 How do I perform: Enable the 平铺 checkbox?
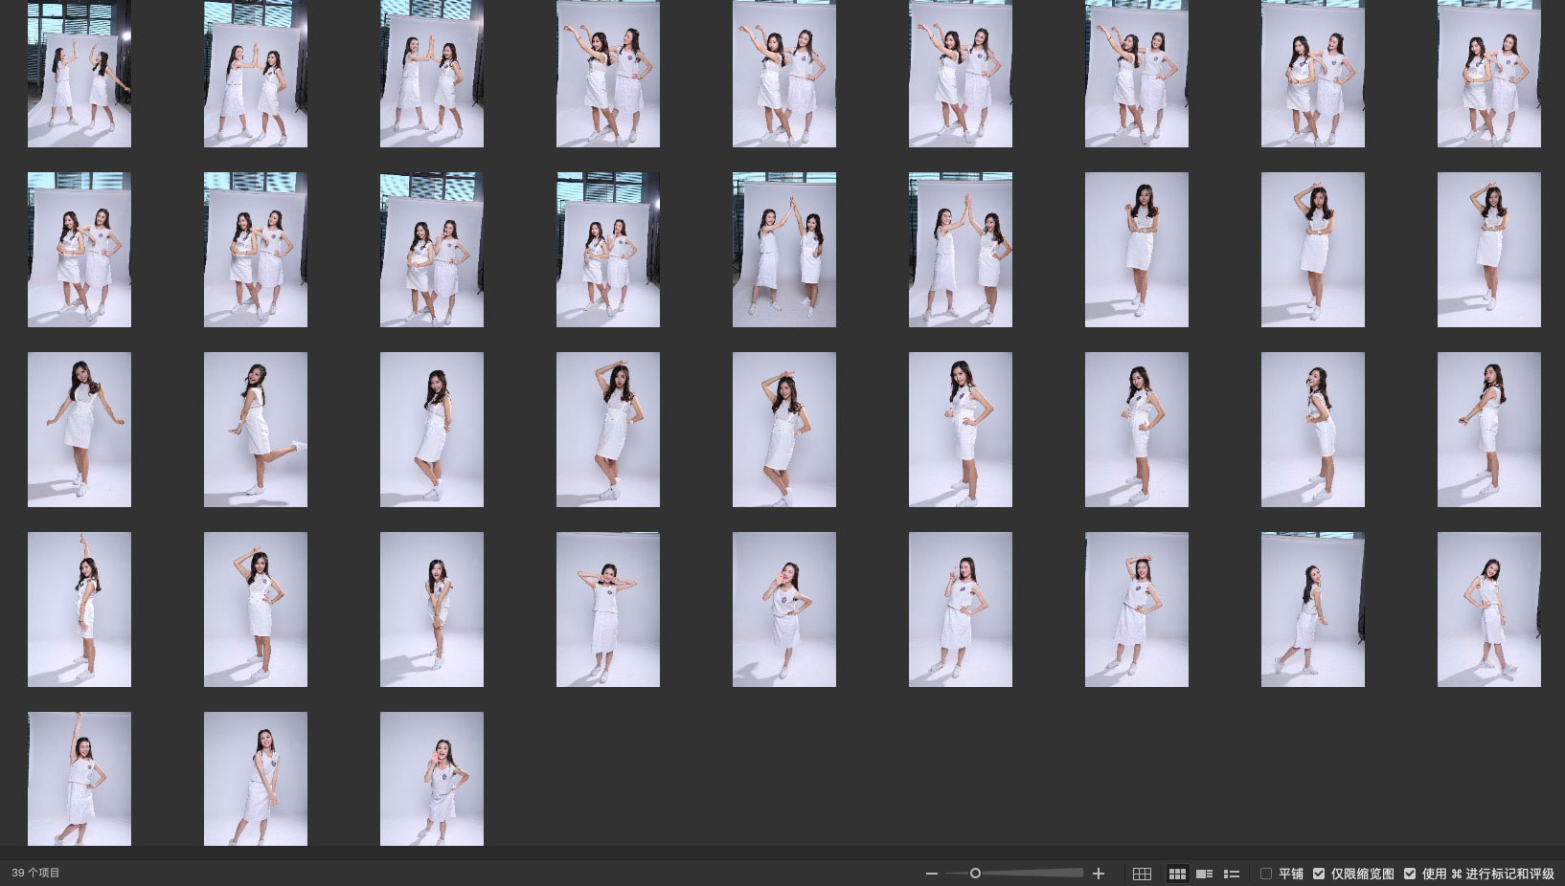tap(1266, 874)
